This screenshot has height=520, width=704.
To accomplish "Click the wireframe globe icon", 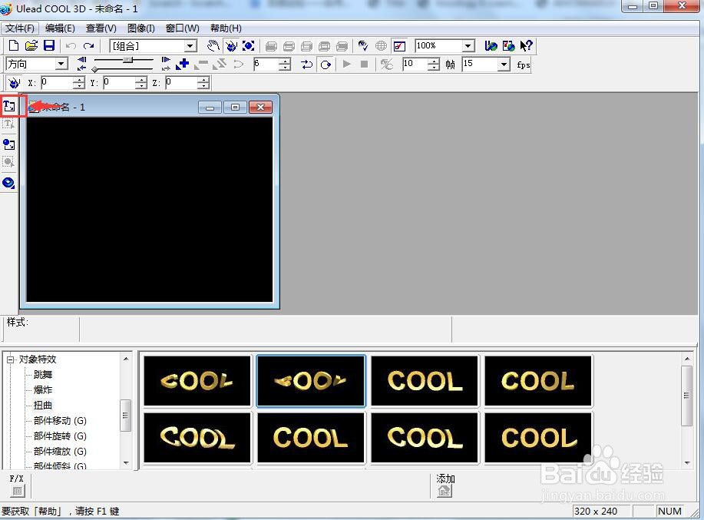I will pos(381,46).
